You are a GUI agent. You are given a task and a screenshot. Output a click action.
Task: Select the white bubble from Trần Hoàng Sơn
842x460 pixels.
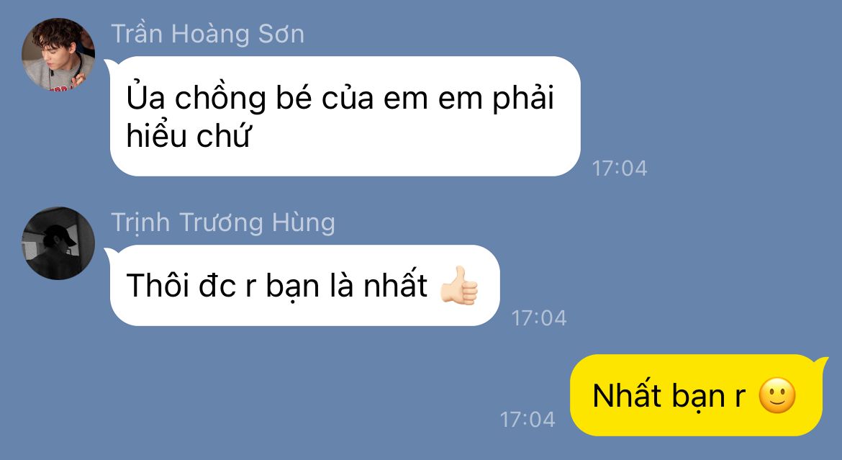tap(344, 116)
